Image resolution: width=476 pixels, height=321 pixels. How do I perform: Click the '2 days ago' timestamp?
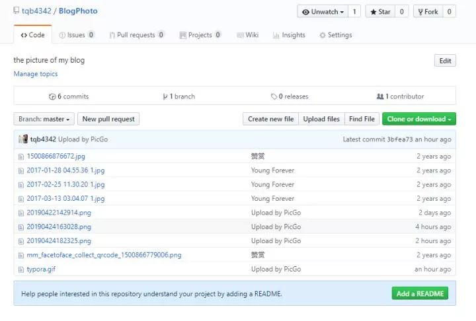tap(435, 213)
